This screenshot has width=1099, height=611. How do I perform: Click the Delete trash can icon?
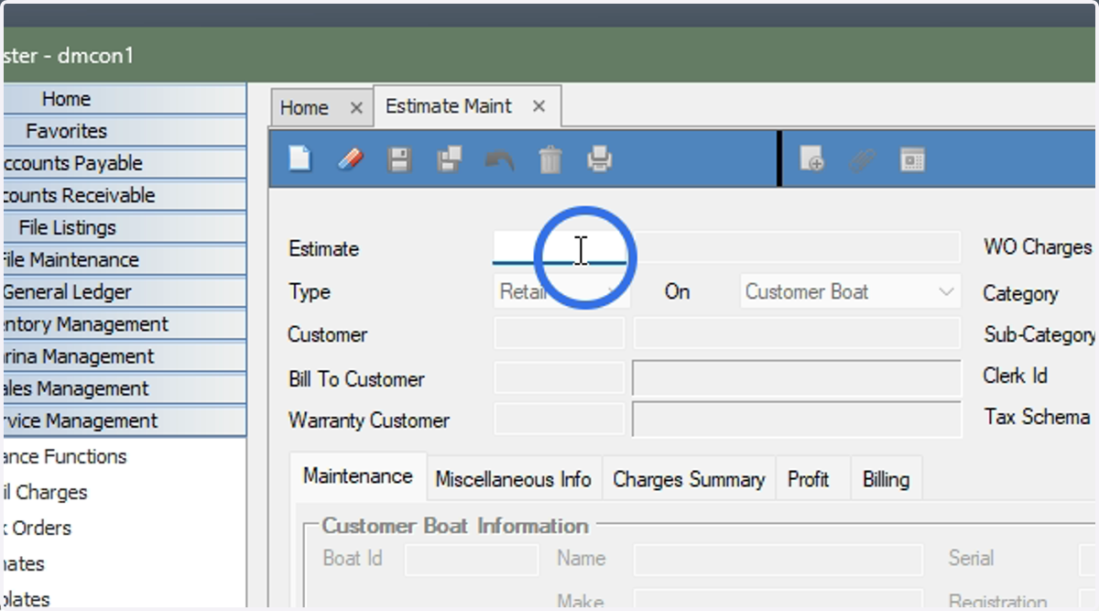[549, 159]
